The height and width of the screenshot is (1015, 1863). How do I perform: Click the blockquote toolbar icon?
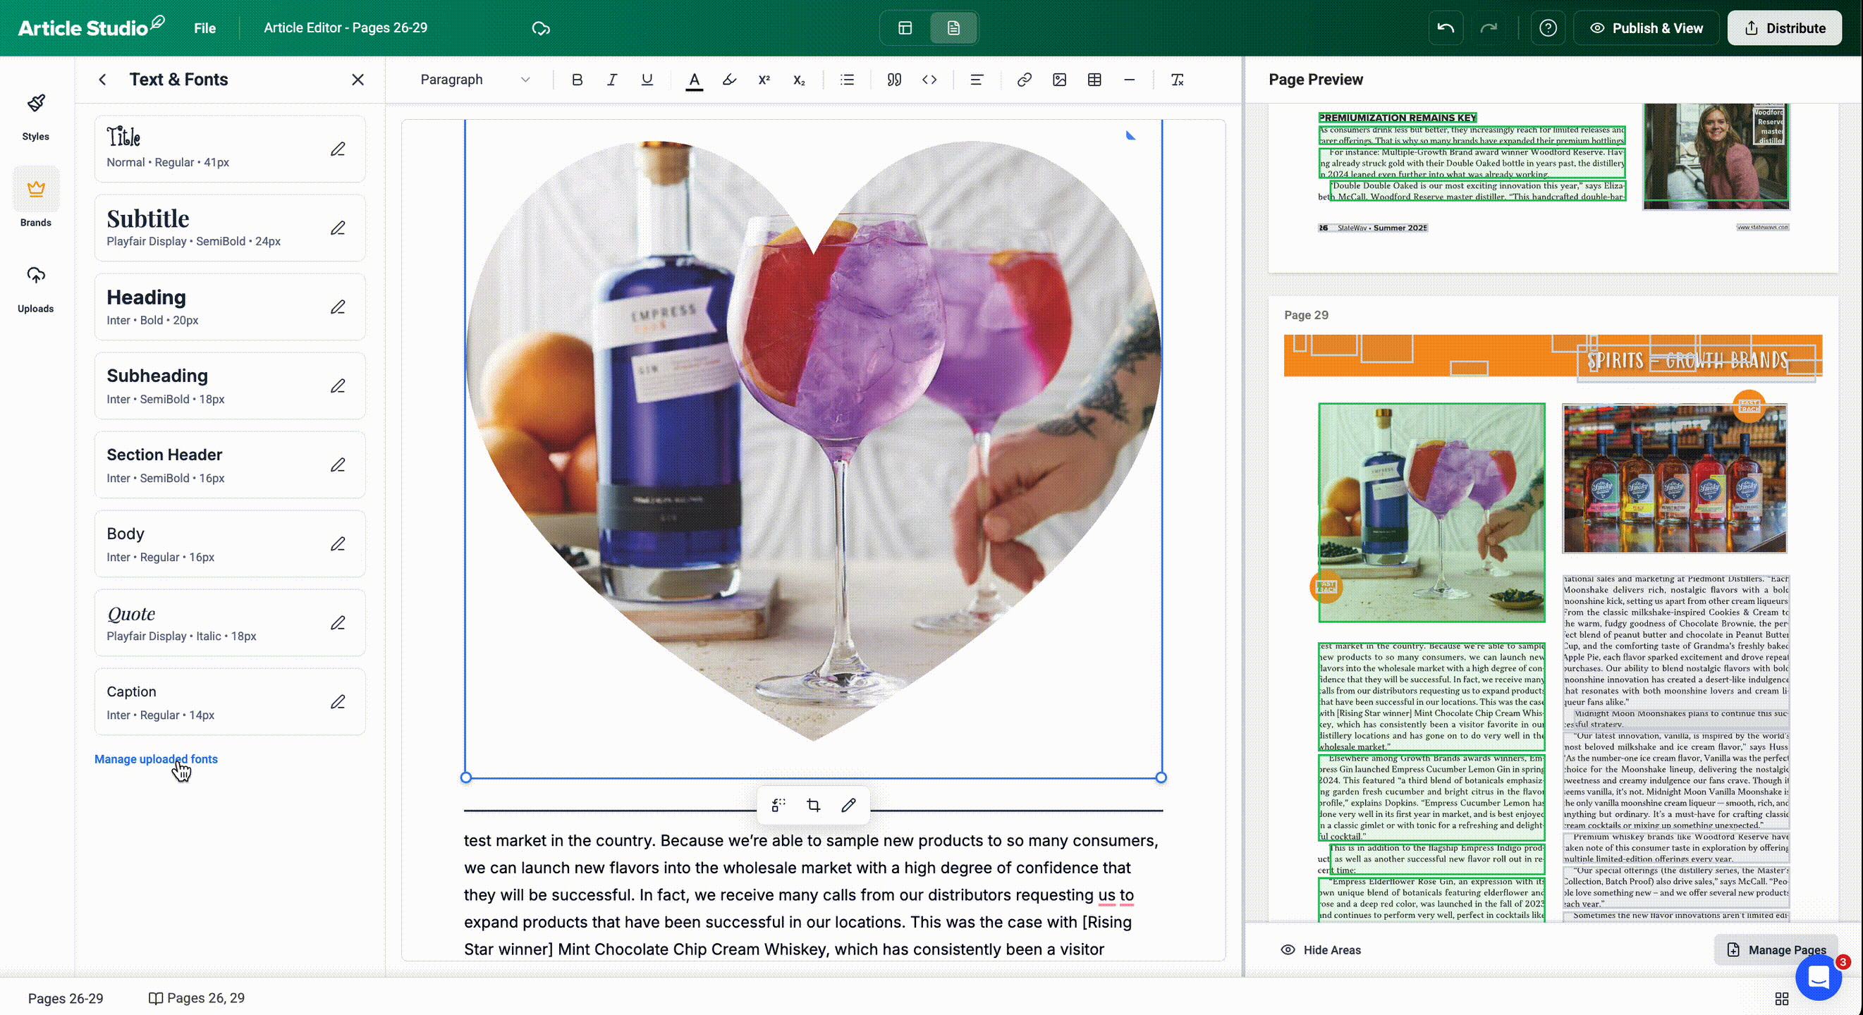pyautogui.click(x=894, y=80)
